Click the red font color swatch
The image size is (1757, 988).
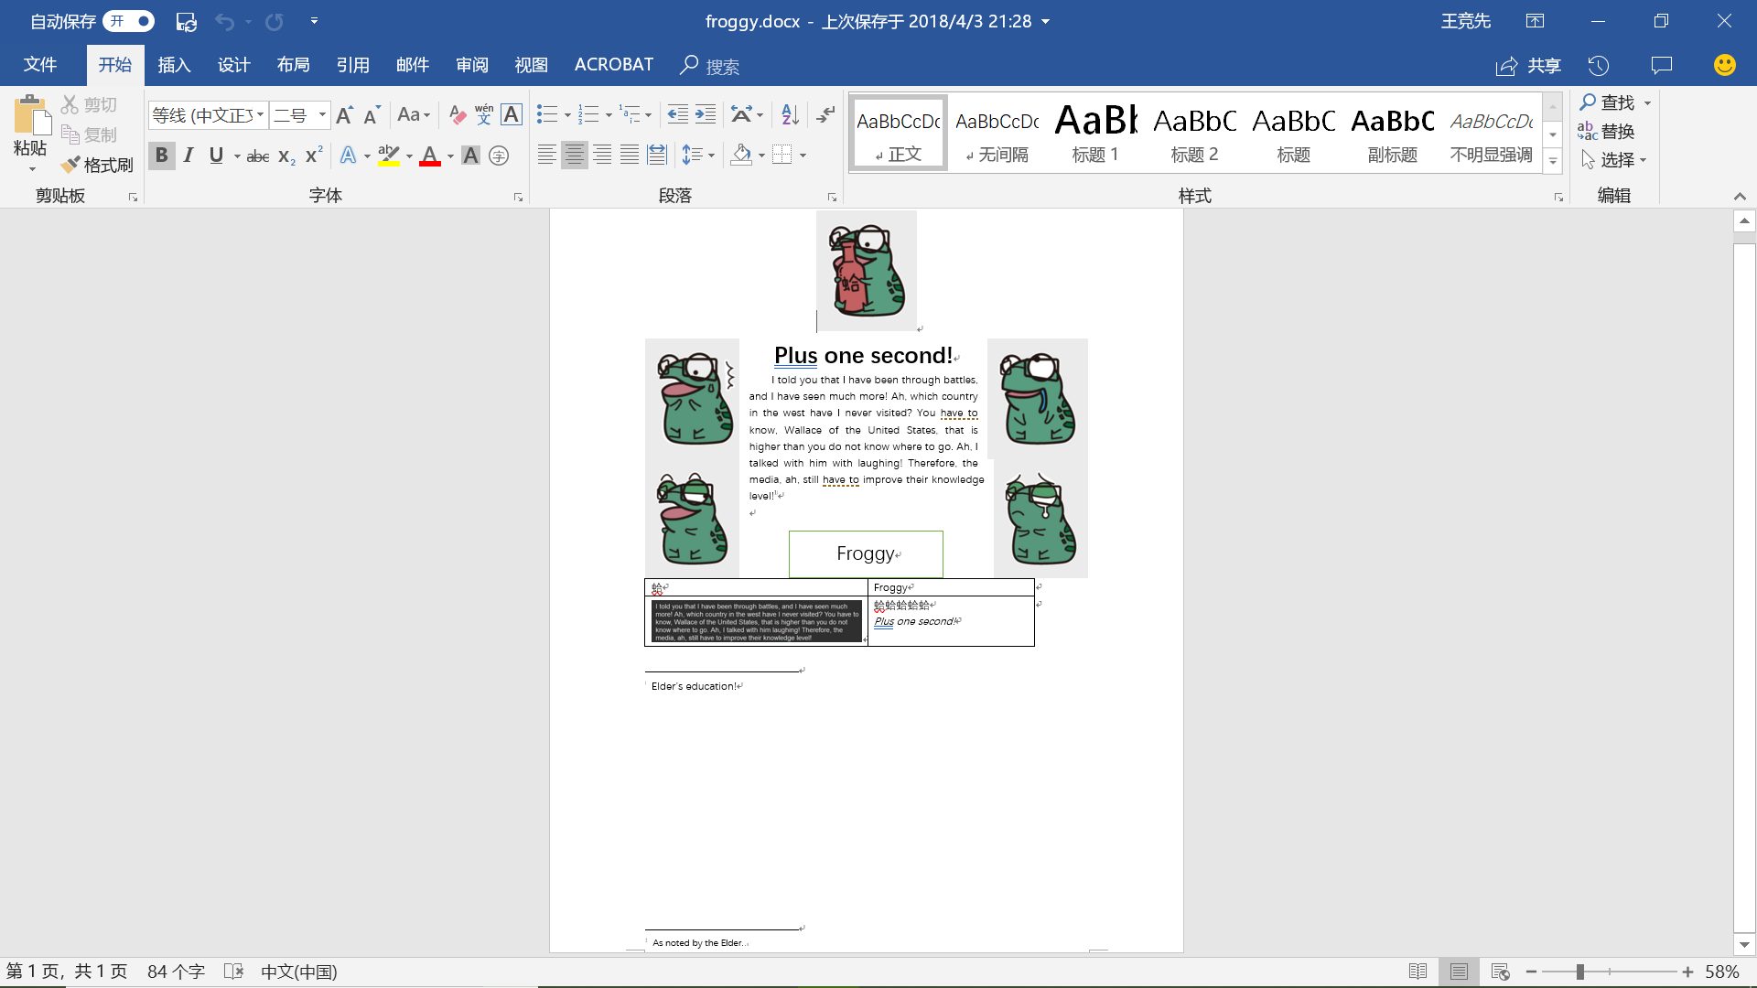(x=430, y=156)
